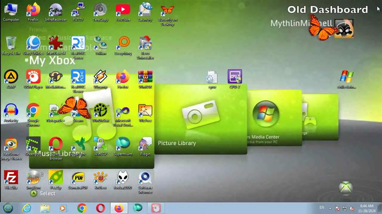Image resolution: width=382 pixels, height=214 pixels.
Task: Select the Supermium desktop shortcut
Action: [123, 147]
